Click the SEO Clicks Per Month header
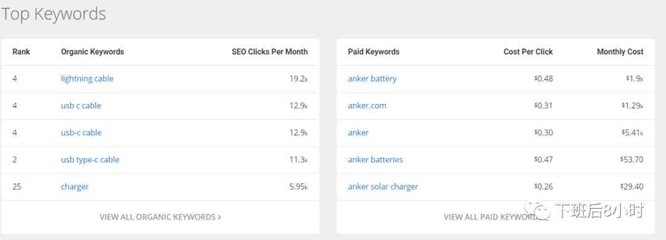The height and width of the screenshot is (240, 666). (x=269, y=52)
